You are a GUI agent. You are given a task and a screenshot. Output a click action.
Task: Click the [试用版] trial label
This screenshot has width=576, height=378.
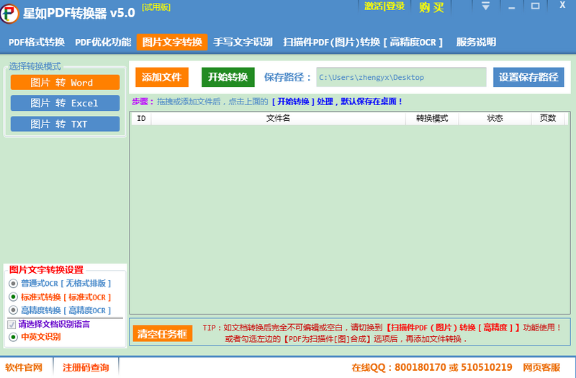coord(156,7)
